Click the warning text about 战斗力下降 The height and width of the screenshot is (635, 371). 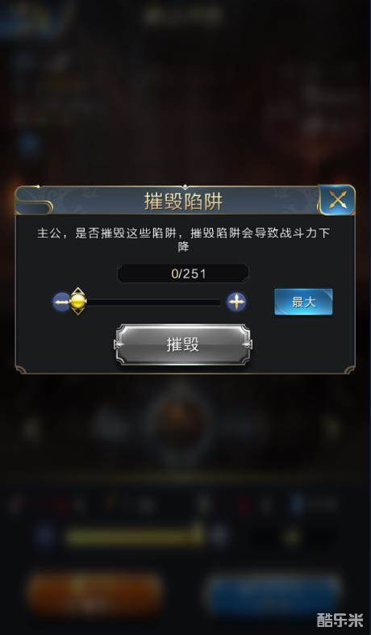click(183, 240)
